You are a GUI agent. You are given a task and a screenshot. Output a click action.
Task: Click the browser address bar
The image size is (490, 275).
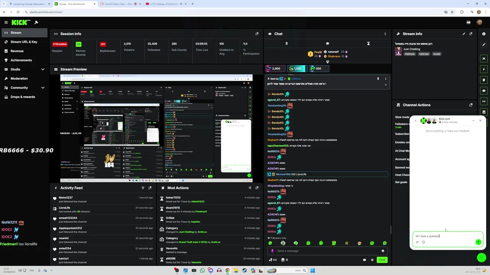tap(230, 12)
